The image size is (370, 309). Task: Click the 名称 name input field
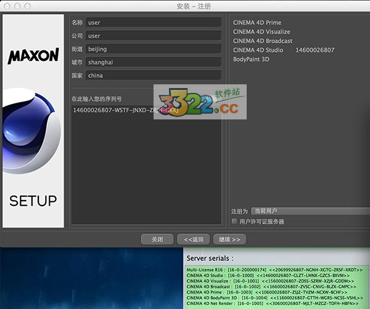click(153, 23)
